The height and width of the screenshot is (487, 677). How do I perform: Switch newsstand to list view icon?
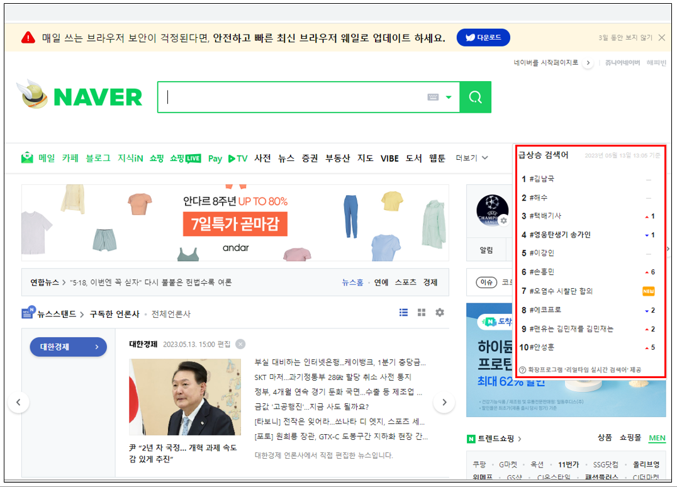pos(404,313)
